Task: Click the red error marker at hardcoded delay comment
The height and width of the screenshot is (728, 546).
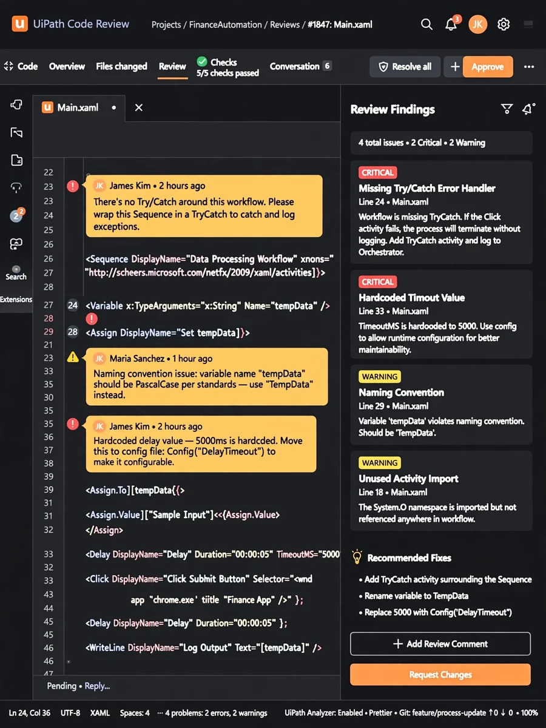Action: point(73,425)
